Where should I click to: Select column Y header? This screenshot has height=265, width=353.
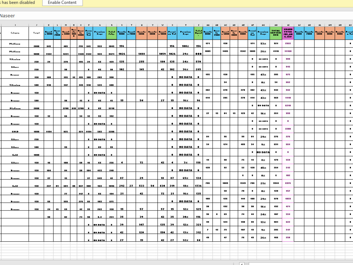click(186, 25)
